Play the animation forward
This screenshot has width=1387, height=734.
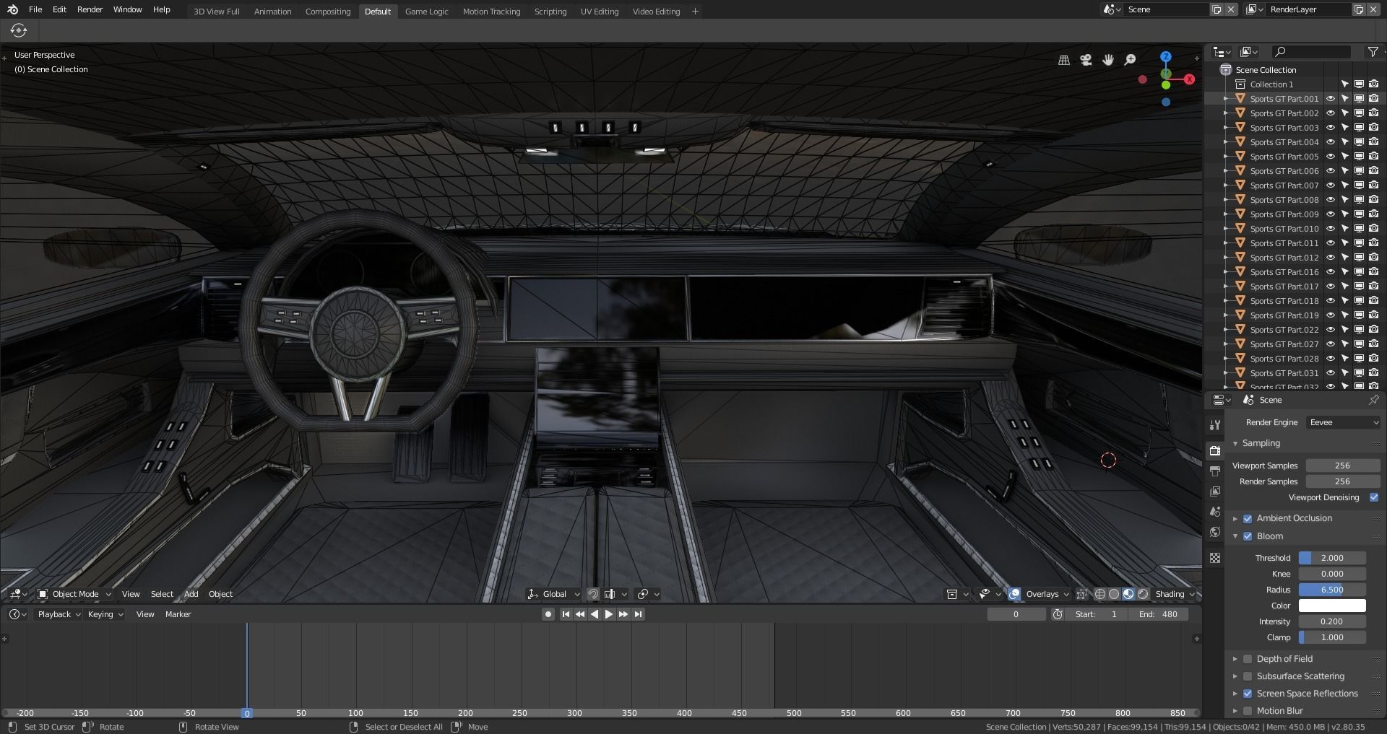point(609,614)
